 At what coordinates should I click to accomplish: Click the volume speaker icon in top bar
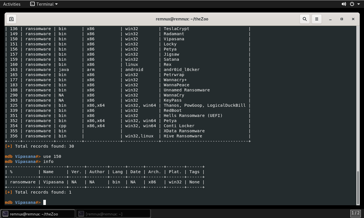tap(344, 4)
